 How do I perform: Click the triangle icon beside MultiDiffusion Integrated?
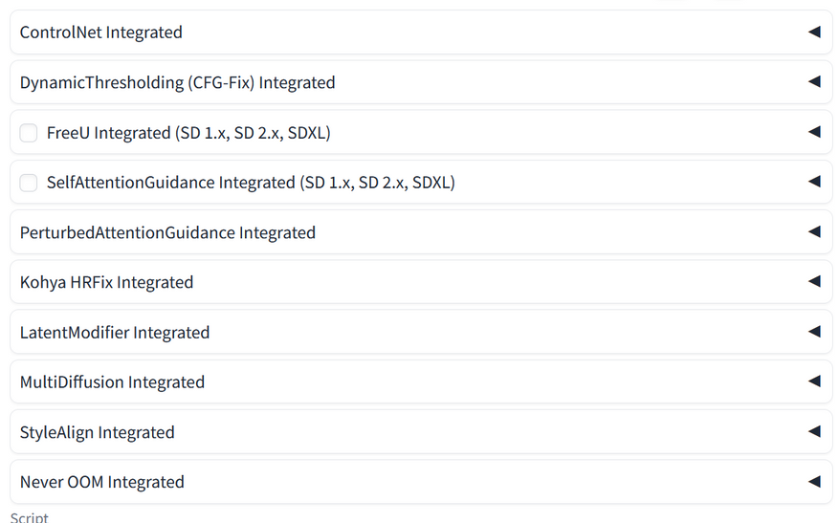[x=814, y=381]
